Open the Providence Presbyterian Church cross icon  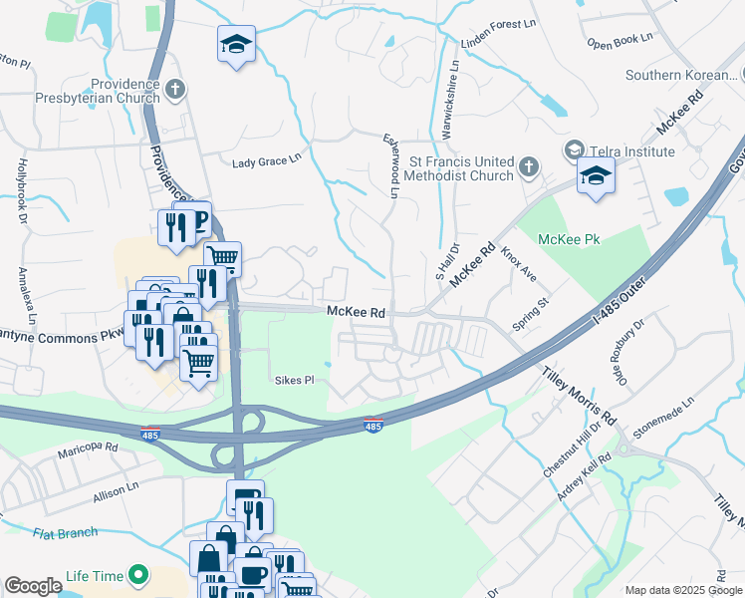(175, 90)
